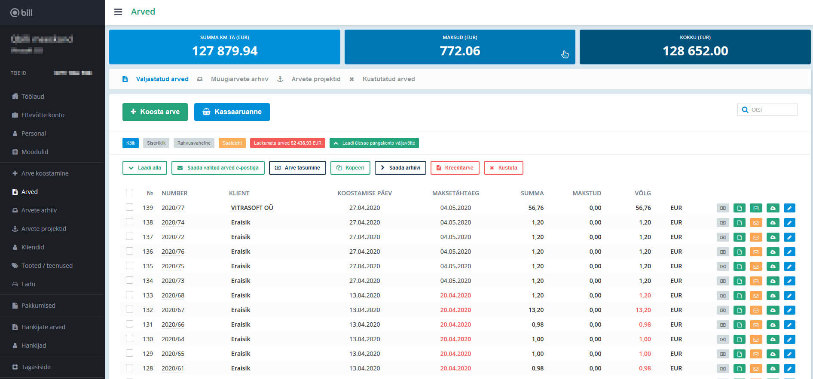Image resolution: width=813 pixels, height=379 pixels.
Task: Click the edit pencil icon for invoice 2020/77
Action: click(x=789, y=208)
